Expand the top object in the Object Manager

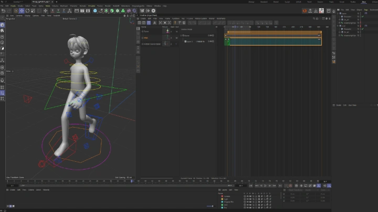coord(339,13)
